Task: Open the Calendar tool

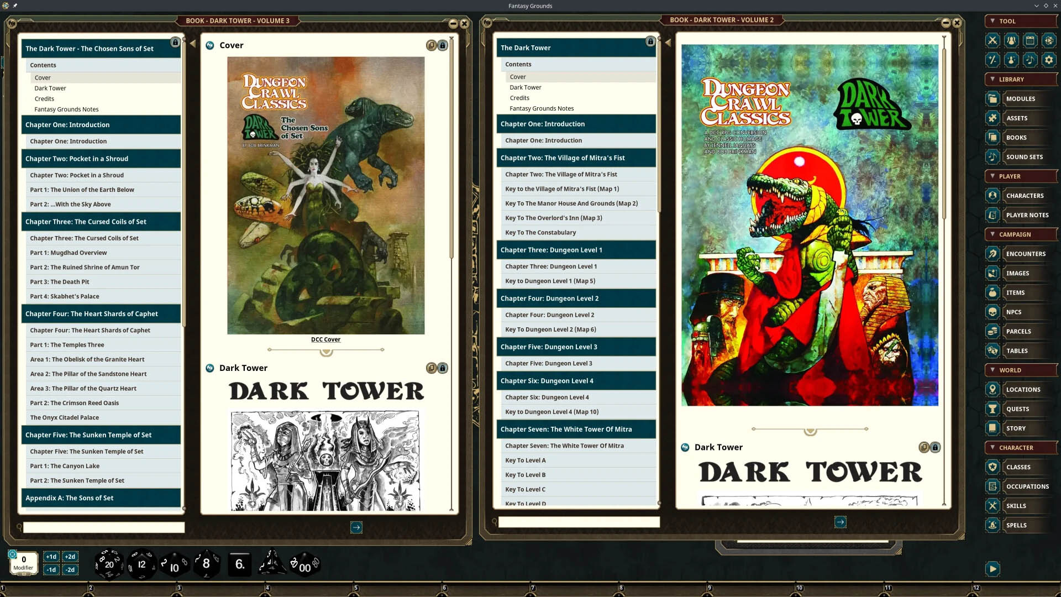Action: click(1030, 40)
